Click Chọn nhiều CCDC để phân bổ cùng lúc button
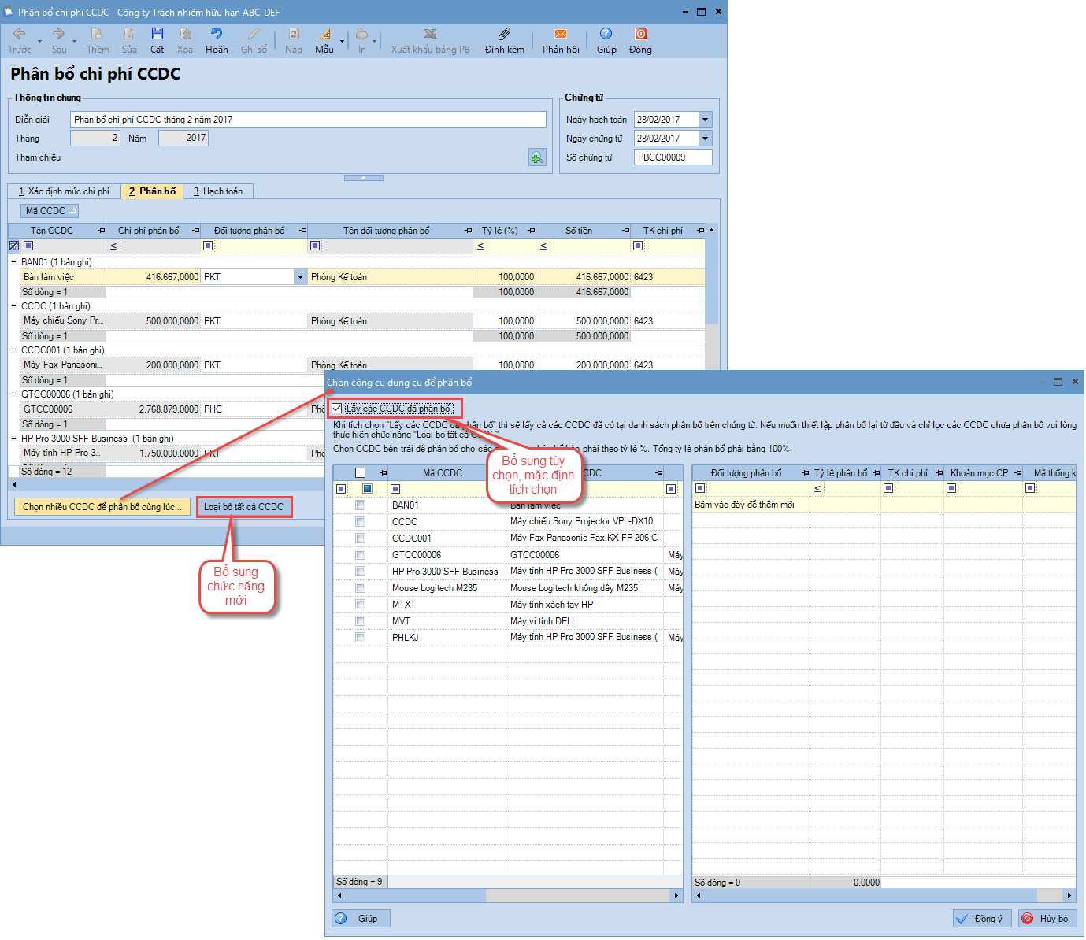This screenshot has height=940, width=1086. click(x=102, y=507)
